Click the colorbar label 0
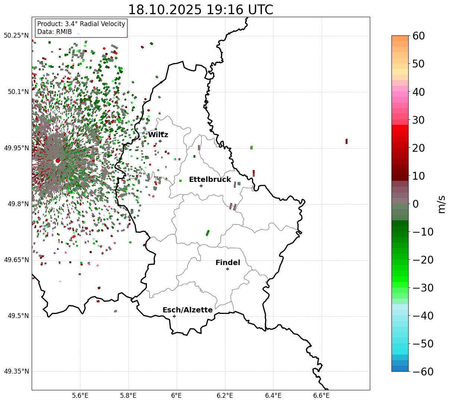The width and height of the screenshot is (450, 403). pos(415,204)
